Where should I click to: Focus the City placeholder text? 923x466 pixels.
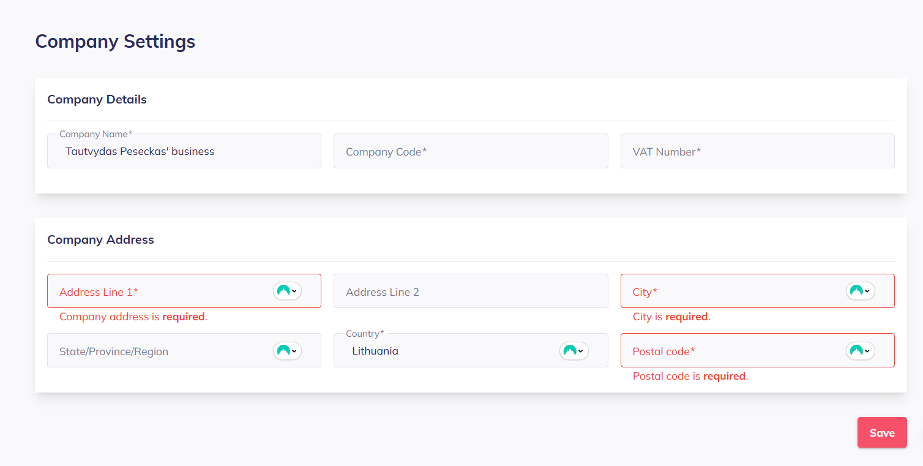[645, 292]
